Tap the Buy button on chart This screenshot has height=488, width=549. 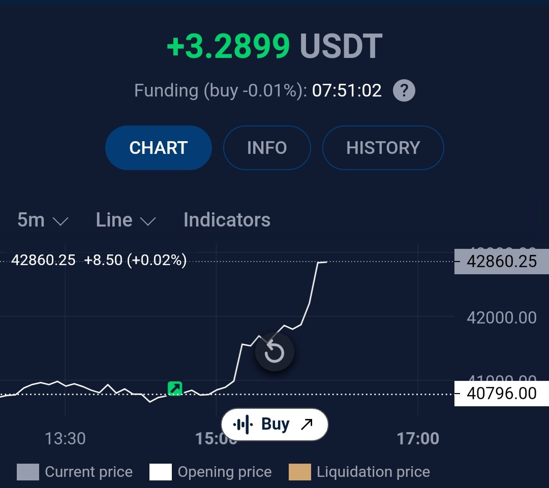[274, 425]
